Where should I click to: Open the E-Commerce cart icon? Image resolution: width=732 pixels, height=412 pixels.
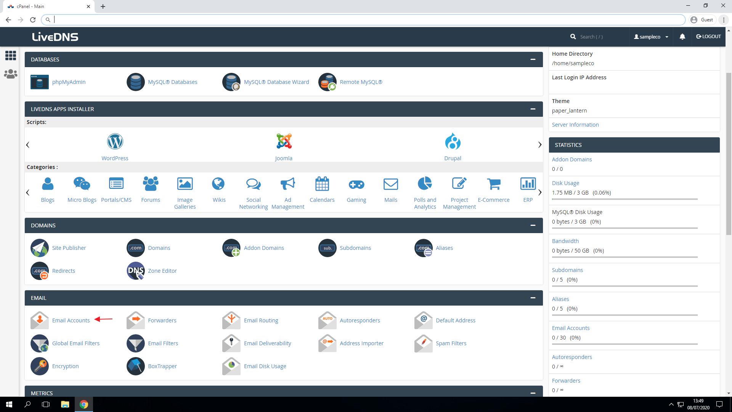pos(494,184)
